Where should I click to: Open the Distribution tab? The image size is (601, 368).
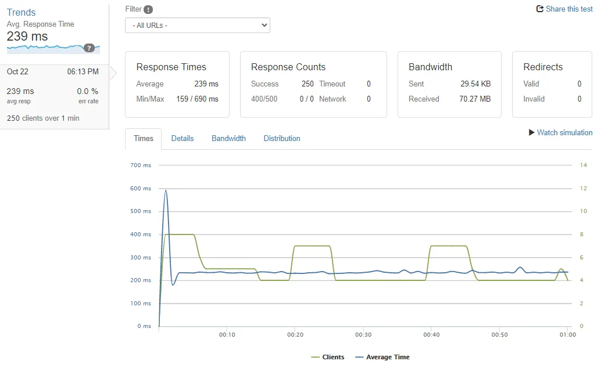281,138
